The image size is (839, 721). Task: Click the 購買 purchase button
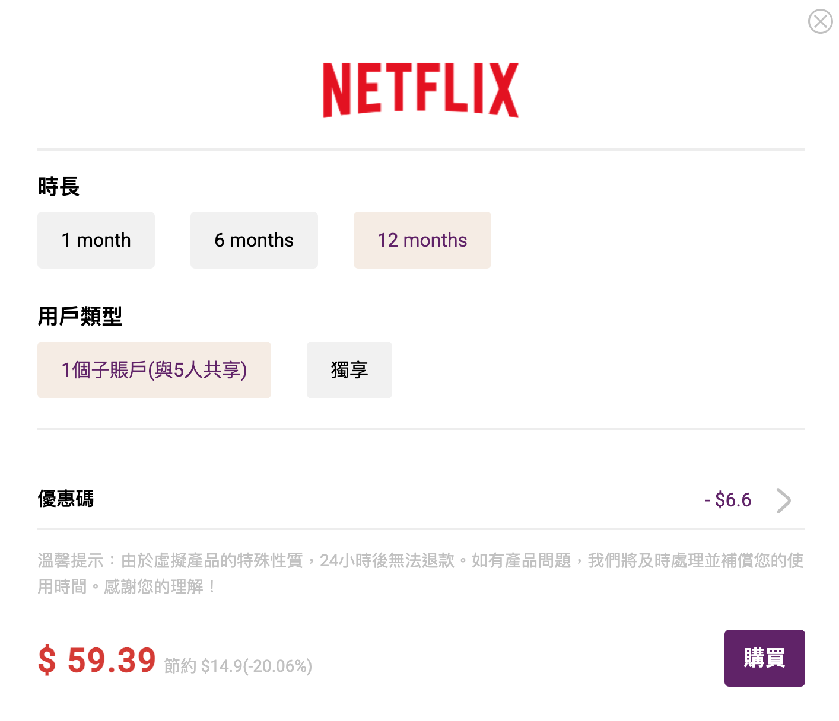pyautogui.click(x=765, y=658)
